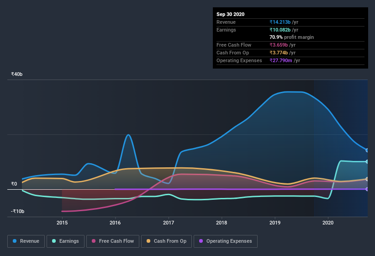Click the Revenue endpoint marker on chart
375x256 pixels.
[x=367, y=150]
